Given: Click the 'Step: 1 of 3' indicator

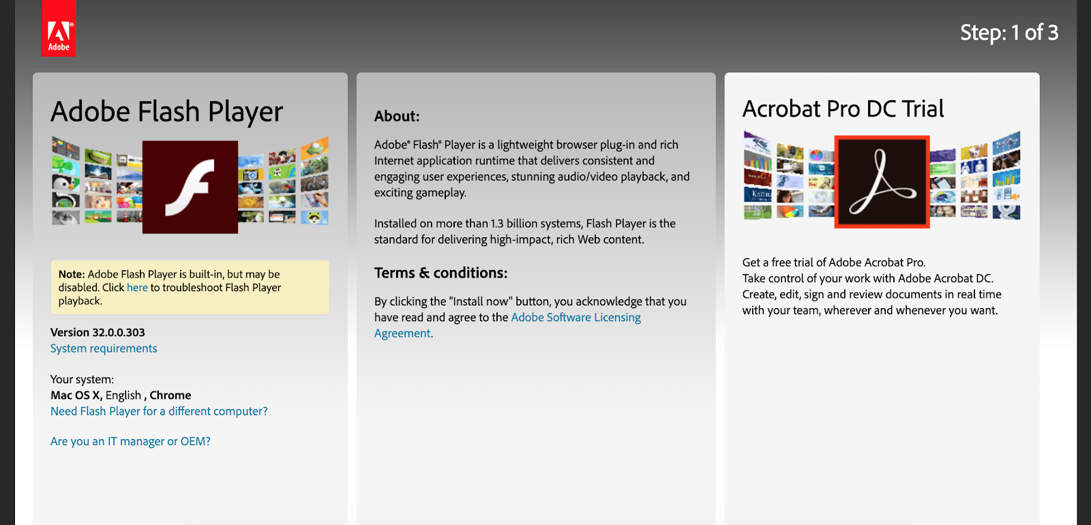Looking at the screenshot, I should (x=1009, y=33).
